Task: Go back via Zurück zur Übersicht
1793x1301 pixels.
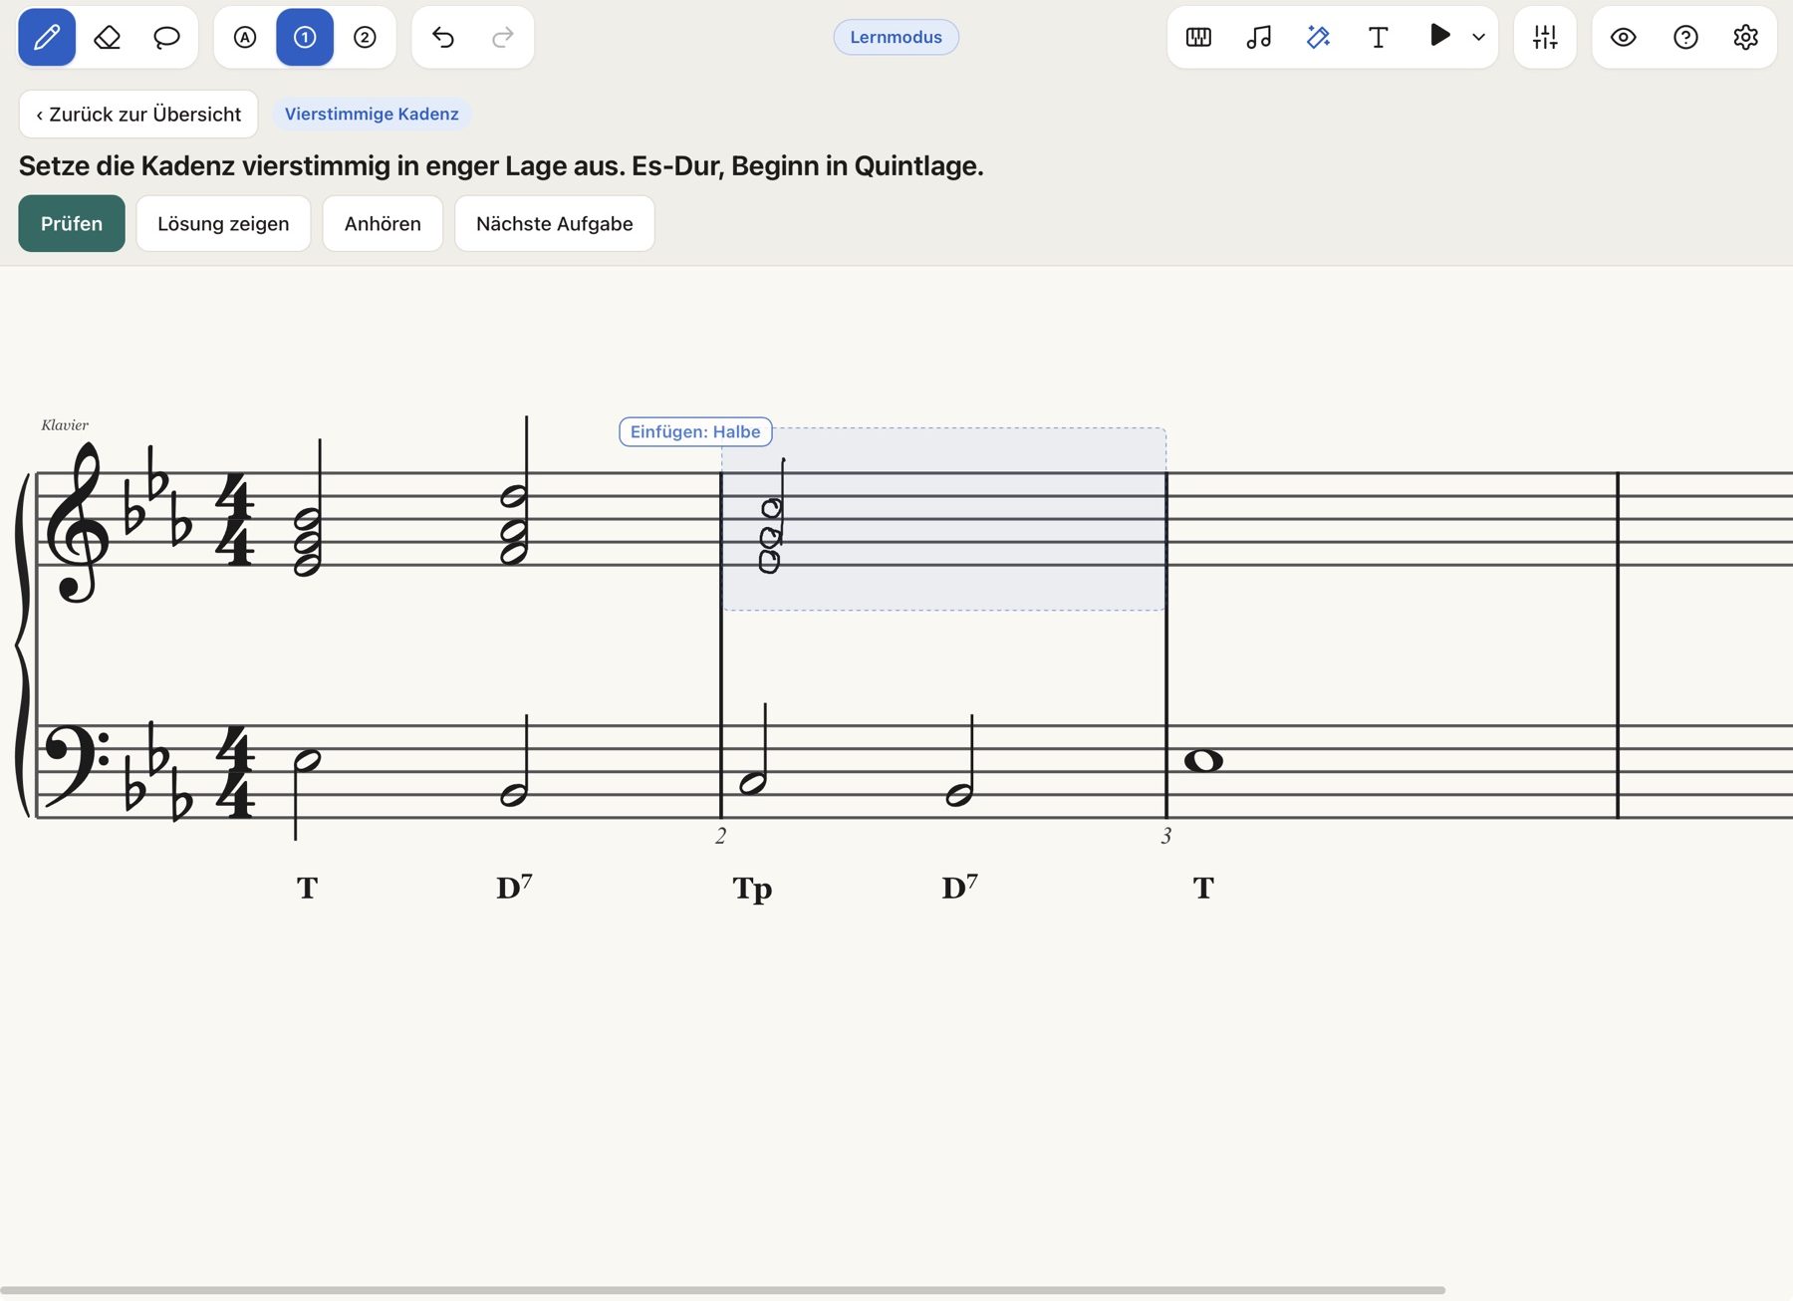Action: coord(138,115)
